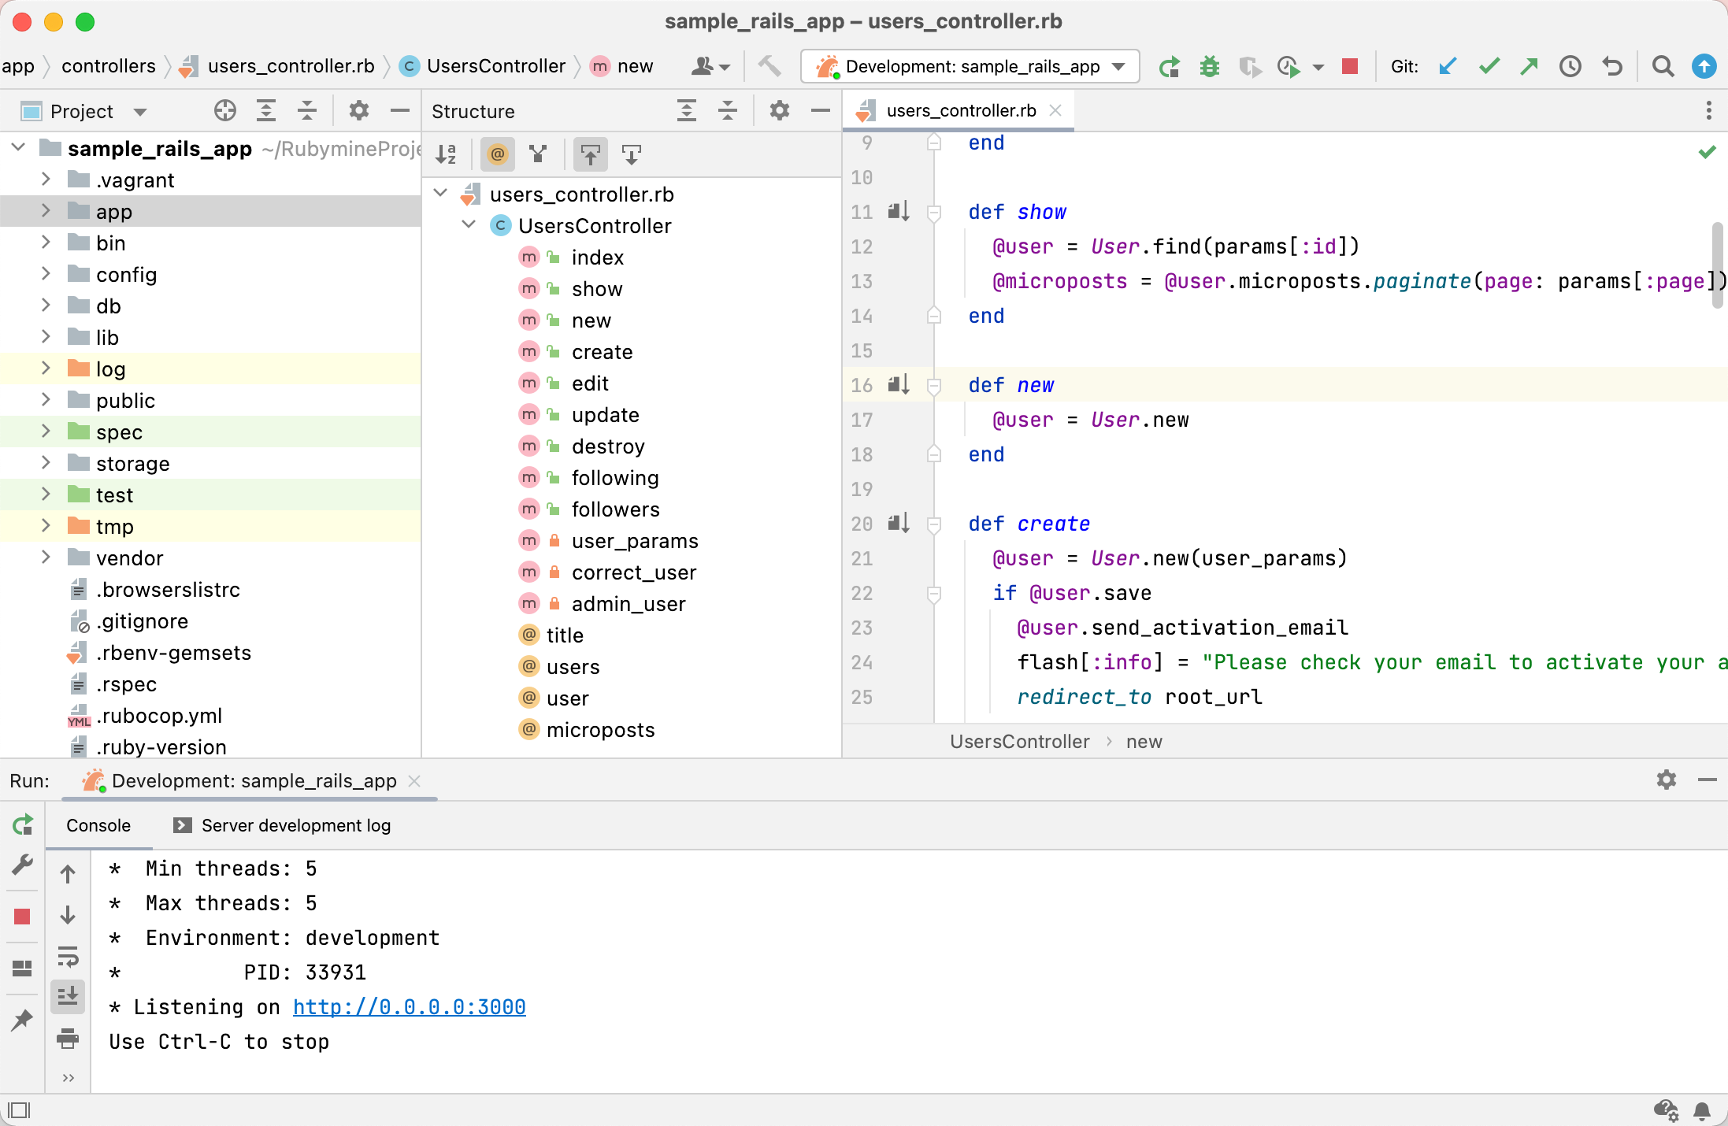Open the http://0.0.0.0:3000 link

[x=409, y=1007]
